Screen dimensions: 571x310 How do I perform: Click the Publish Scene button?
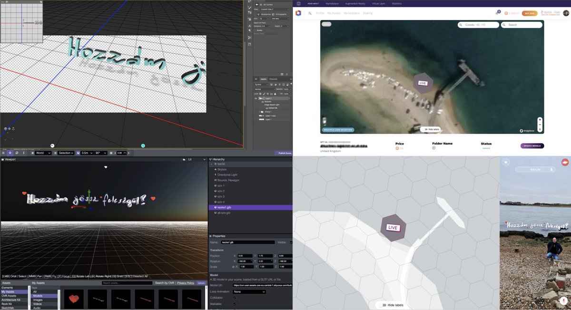(x=284, y=153)
